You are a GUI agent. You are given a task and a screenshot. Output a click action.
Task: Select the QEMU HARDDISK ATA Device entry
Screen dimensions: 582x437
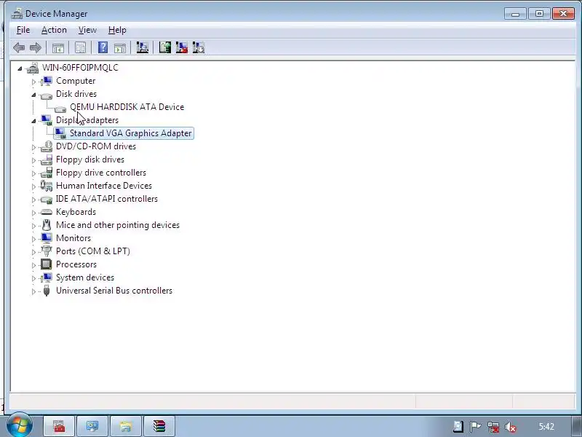click(127, 107)
